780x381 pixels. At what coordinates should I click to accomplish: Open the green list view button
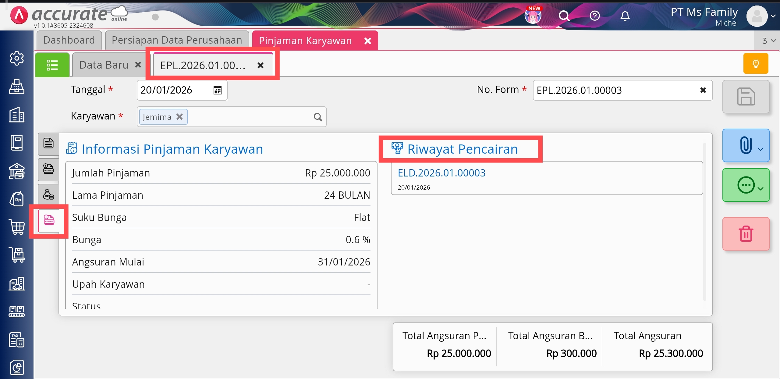tap(52, 65)
